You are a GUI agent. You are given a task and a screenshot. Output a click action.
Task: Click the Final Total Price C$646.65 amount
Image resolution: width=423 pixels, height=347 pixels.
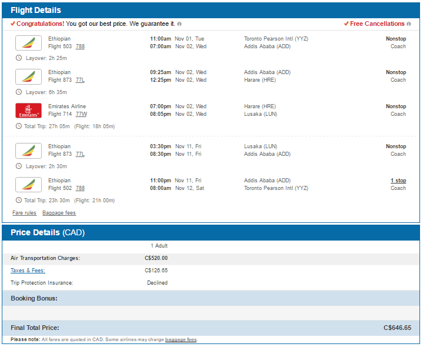click(397, 328)
